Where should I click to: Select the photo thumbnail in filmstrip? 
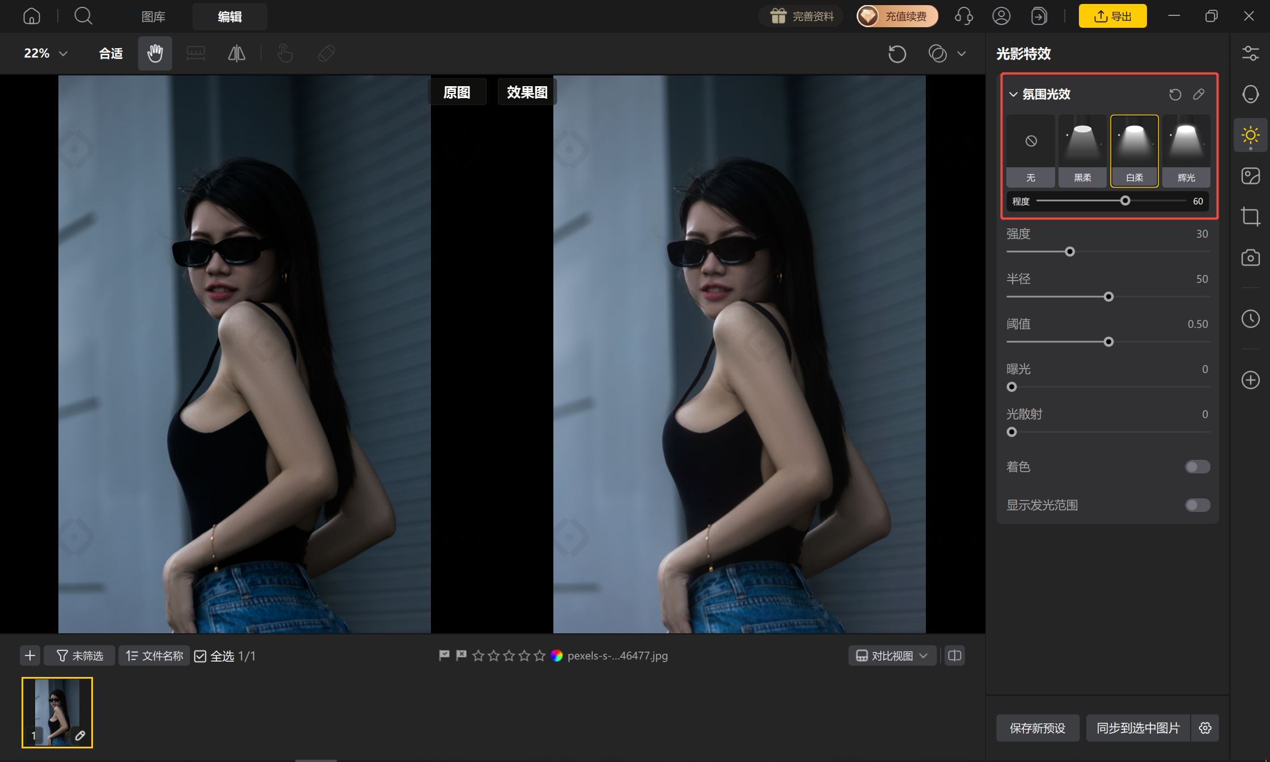tap(57, 713)
